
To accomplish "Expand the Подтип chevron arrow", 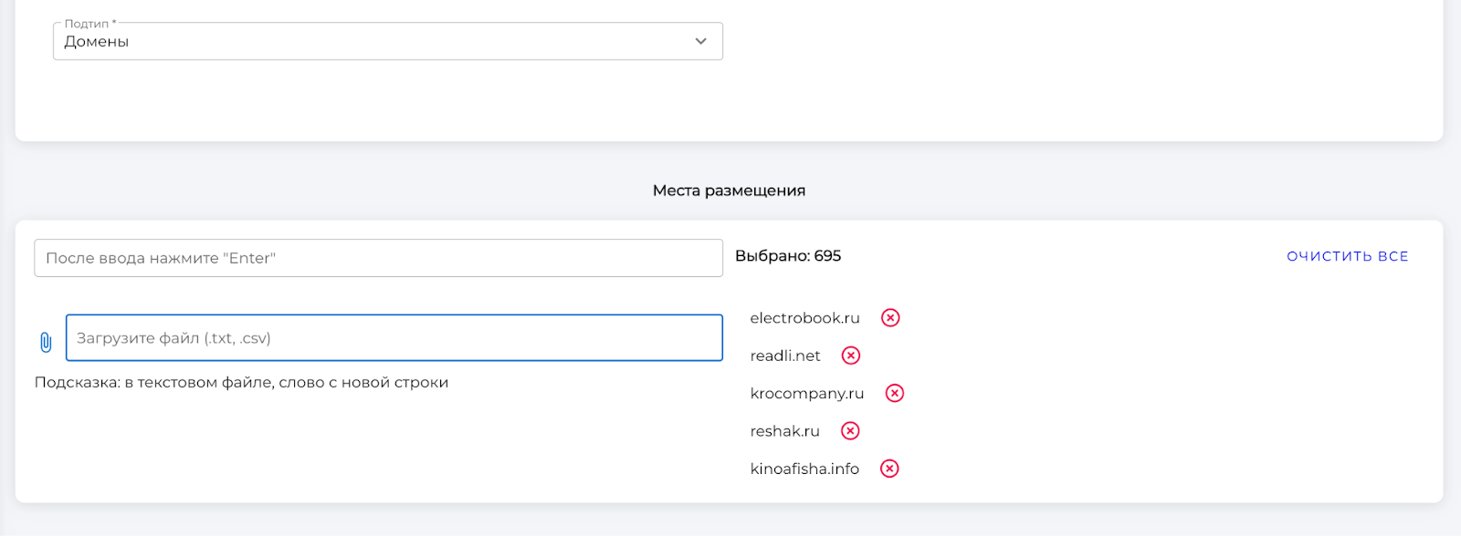I will click(x=700, y=41).
